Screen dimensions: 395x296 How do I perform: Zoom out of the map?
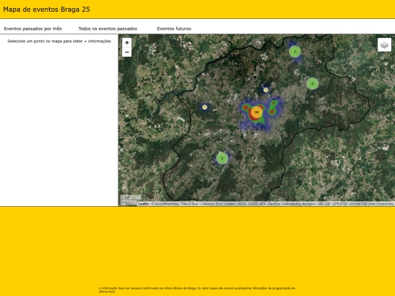click(127, 52)
